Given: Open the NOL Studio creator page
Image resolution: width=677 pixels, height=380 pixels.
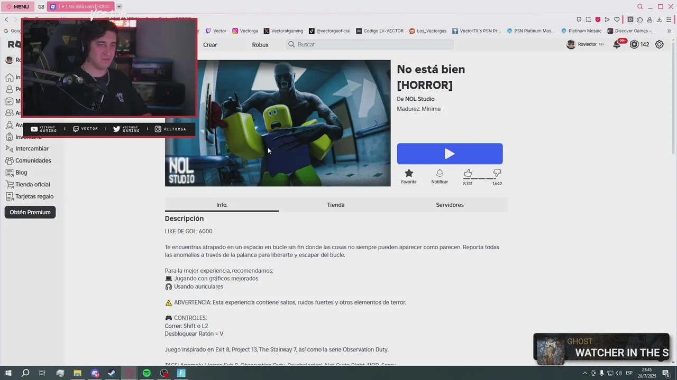Looking at the screenshot, I should 420,99.
